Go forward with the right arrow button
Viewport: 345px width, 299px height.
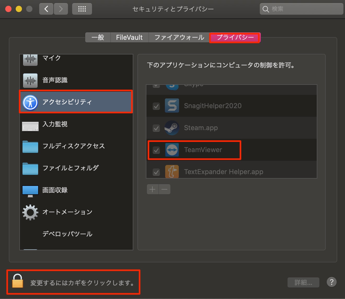tap(61, 9)
